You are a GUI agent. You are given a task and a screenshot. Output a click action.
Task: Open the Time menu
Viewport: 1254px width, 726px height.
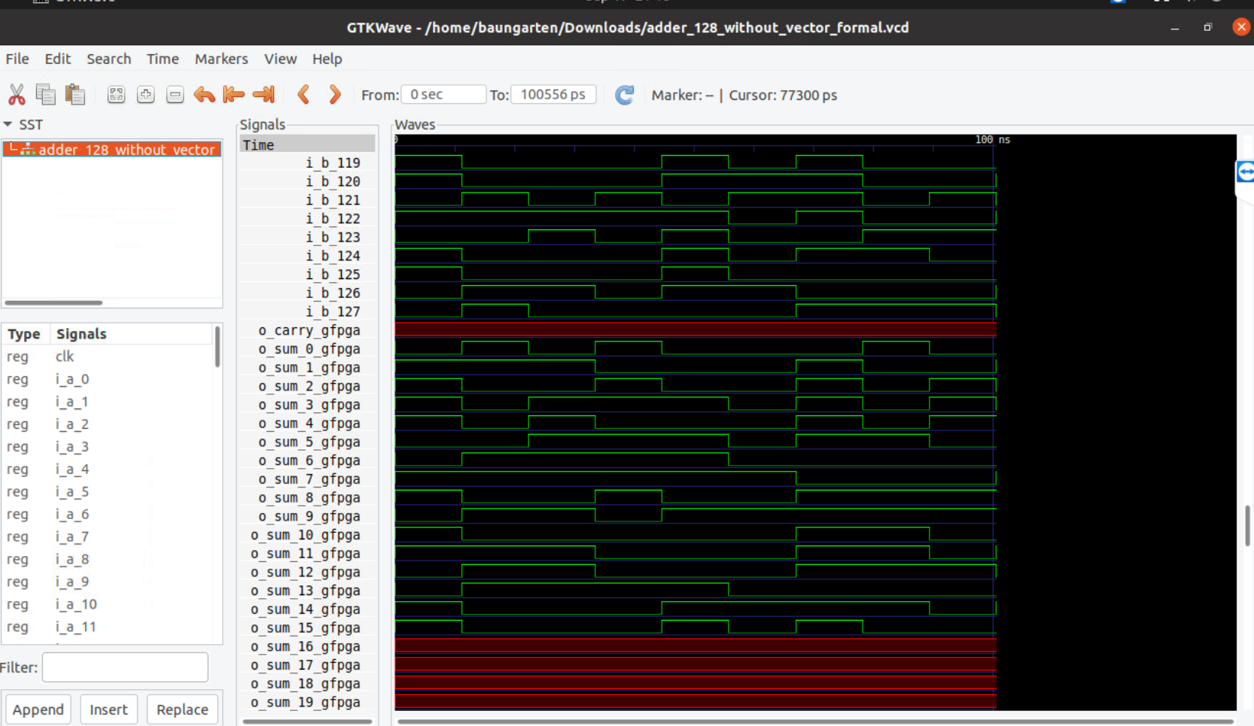[163, 59]
